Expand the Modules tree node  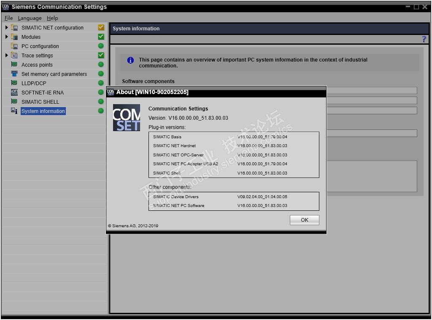click(7, 37)
